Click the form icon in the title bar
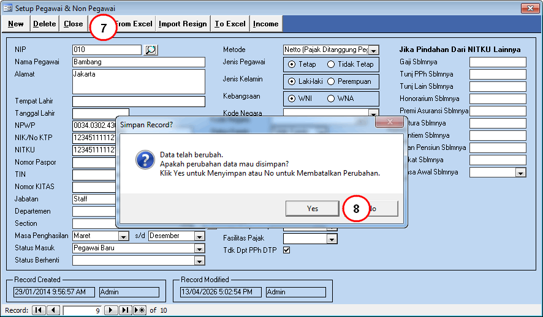This screenshot has height=317, width=543. tap(7, 9)
